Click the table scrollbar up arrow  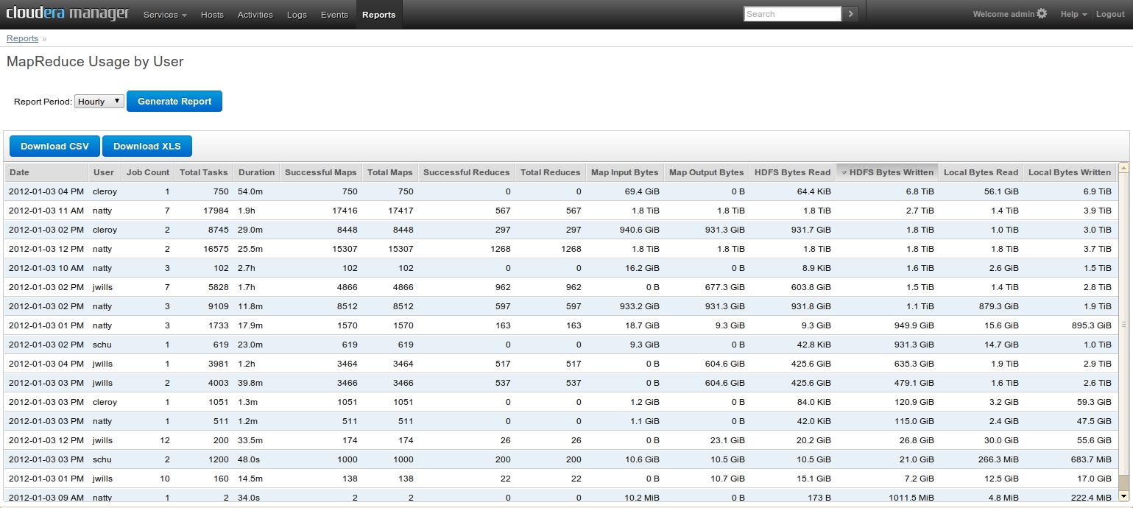point(1123,169)
